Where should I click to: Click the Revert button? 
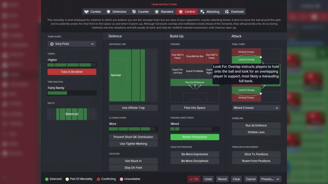(x=222, y=179)
